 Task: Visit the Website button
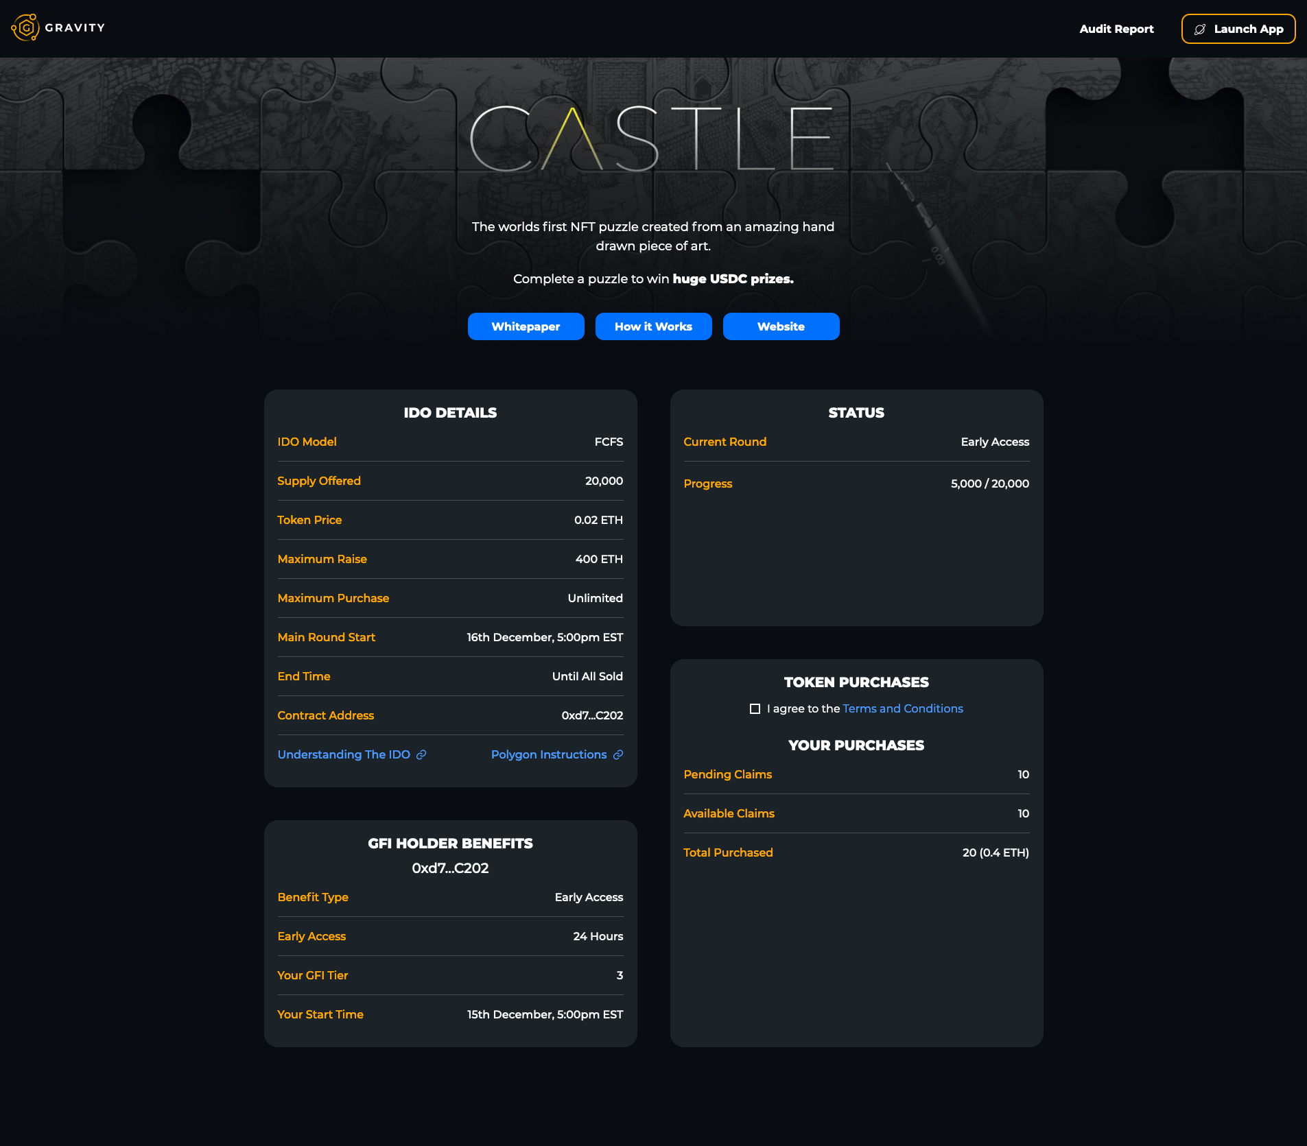[x=781, y=326]
